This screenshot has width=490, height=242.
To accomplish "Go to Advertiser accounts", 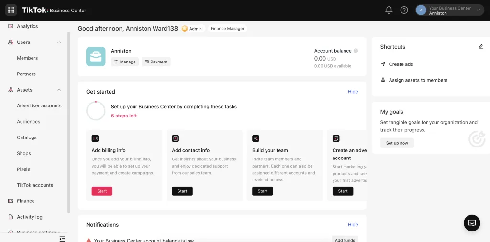I will coord(39,105).
